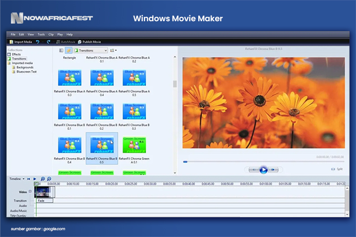The height and width of the screenshot is (237, 356).
Task: Open the Views options dropdown
Action: pyautogui.click(x=113, y=50)
